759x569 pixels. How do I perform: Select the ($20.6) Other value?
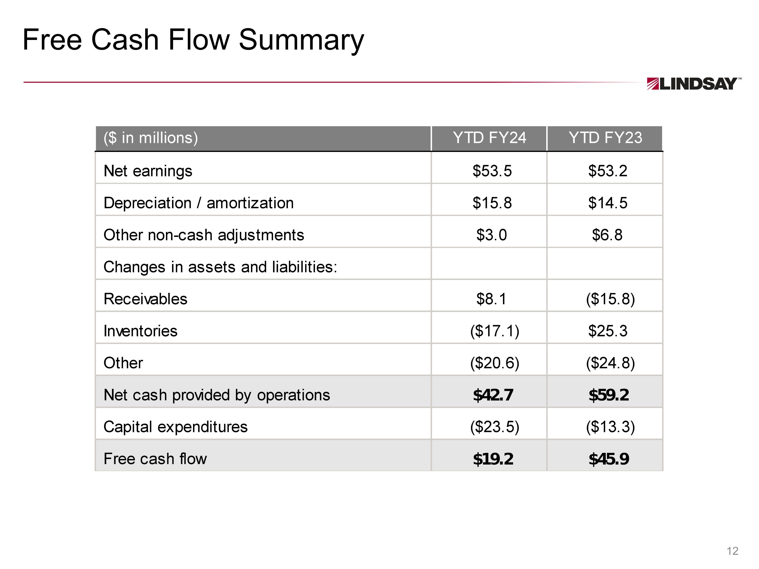(494, 363)
